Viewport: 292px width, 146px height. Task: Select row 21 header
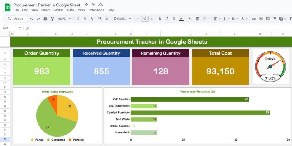coord(5,139)
